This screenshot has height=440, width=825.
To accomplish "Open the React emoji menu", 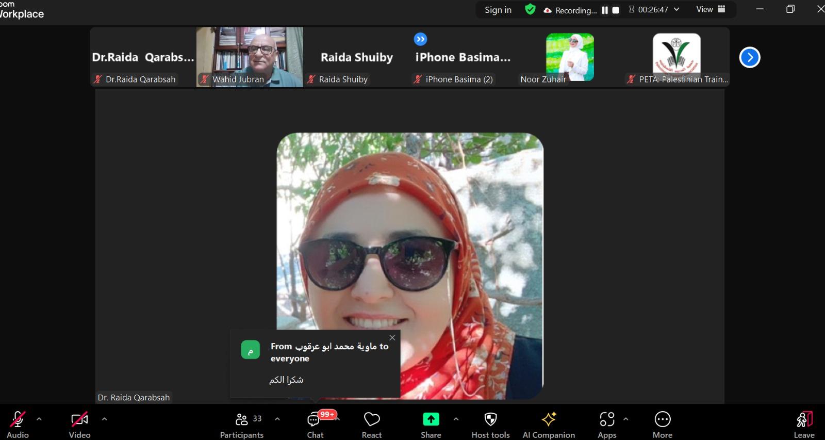I will (x=371, y=425).
